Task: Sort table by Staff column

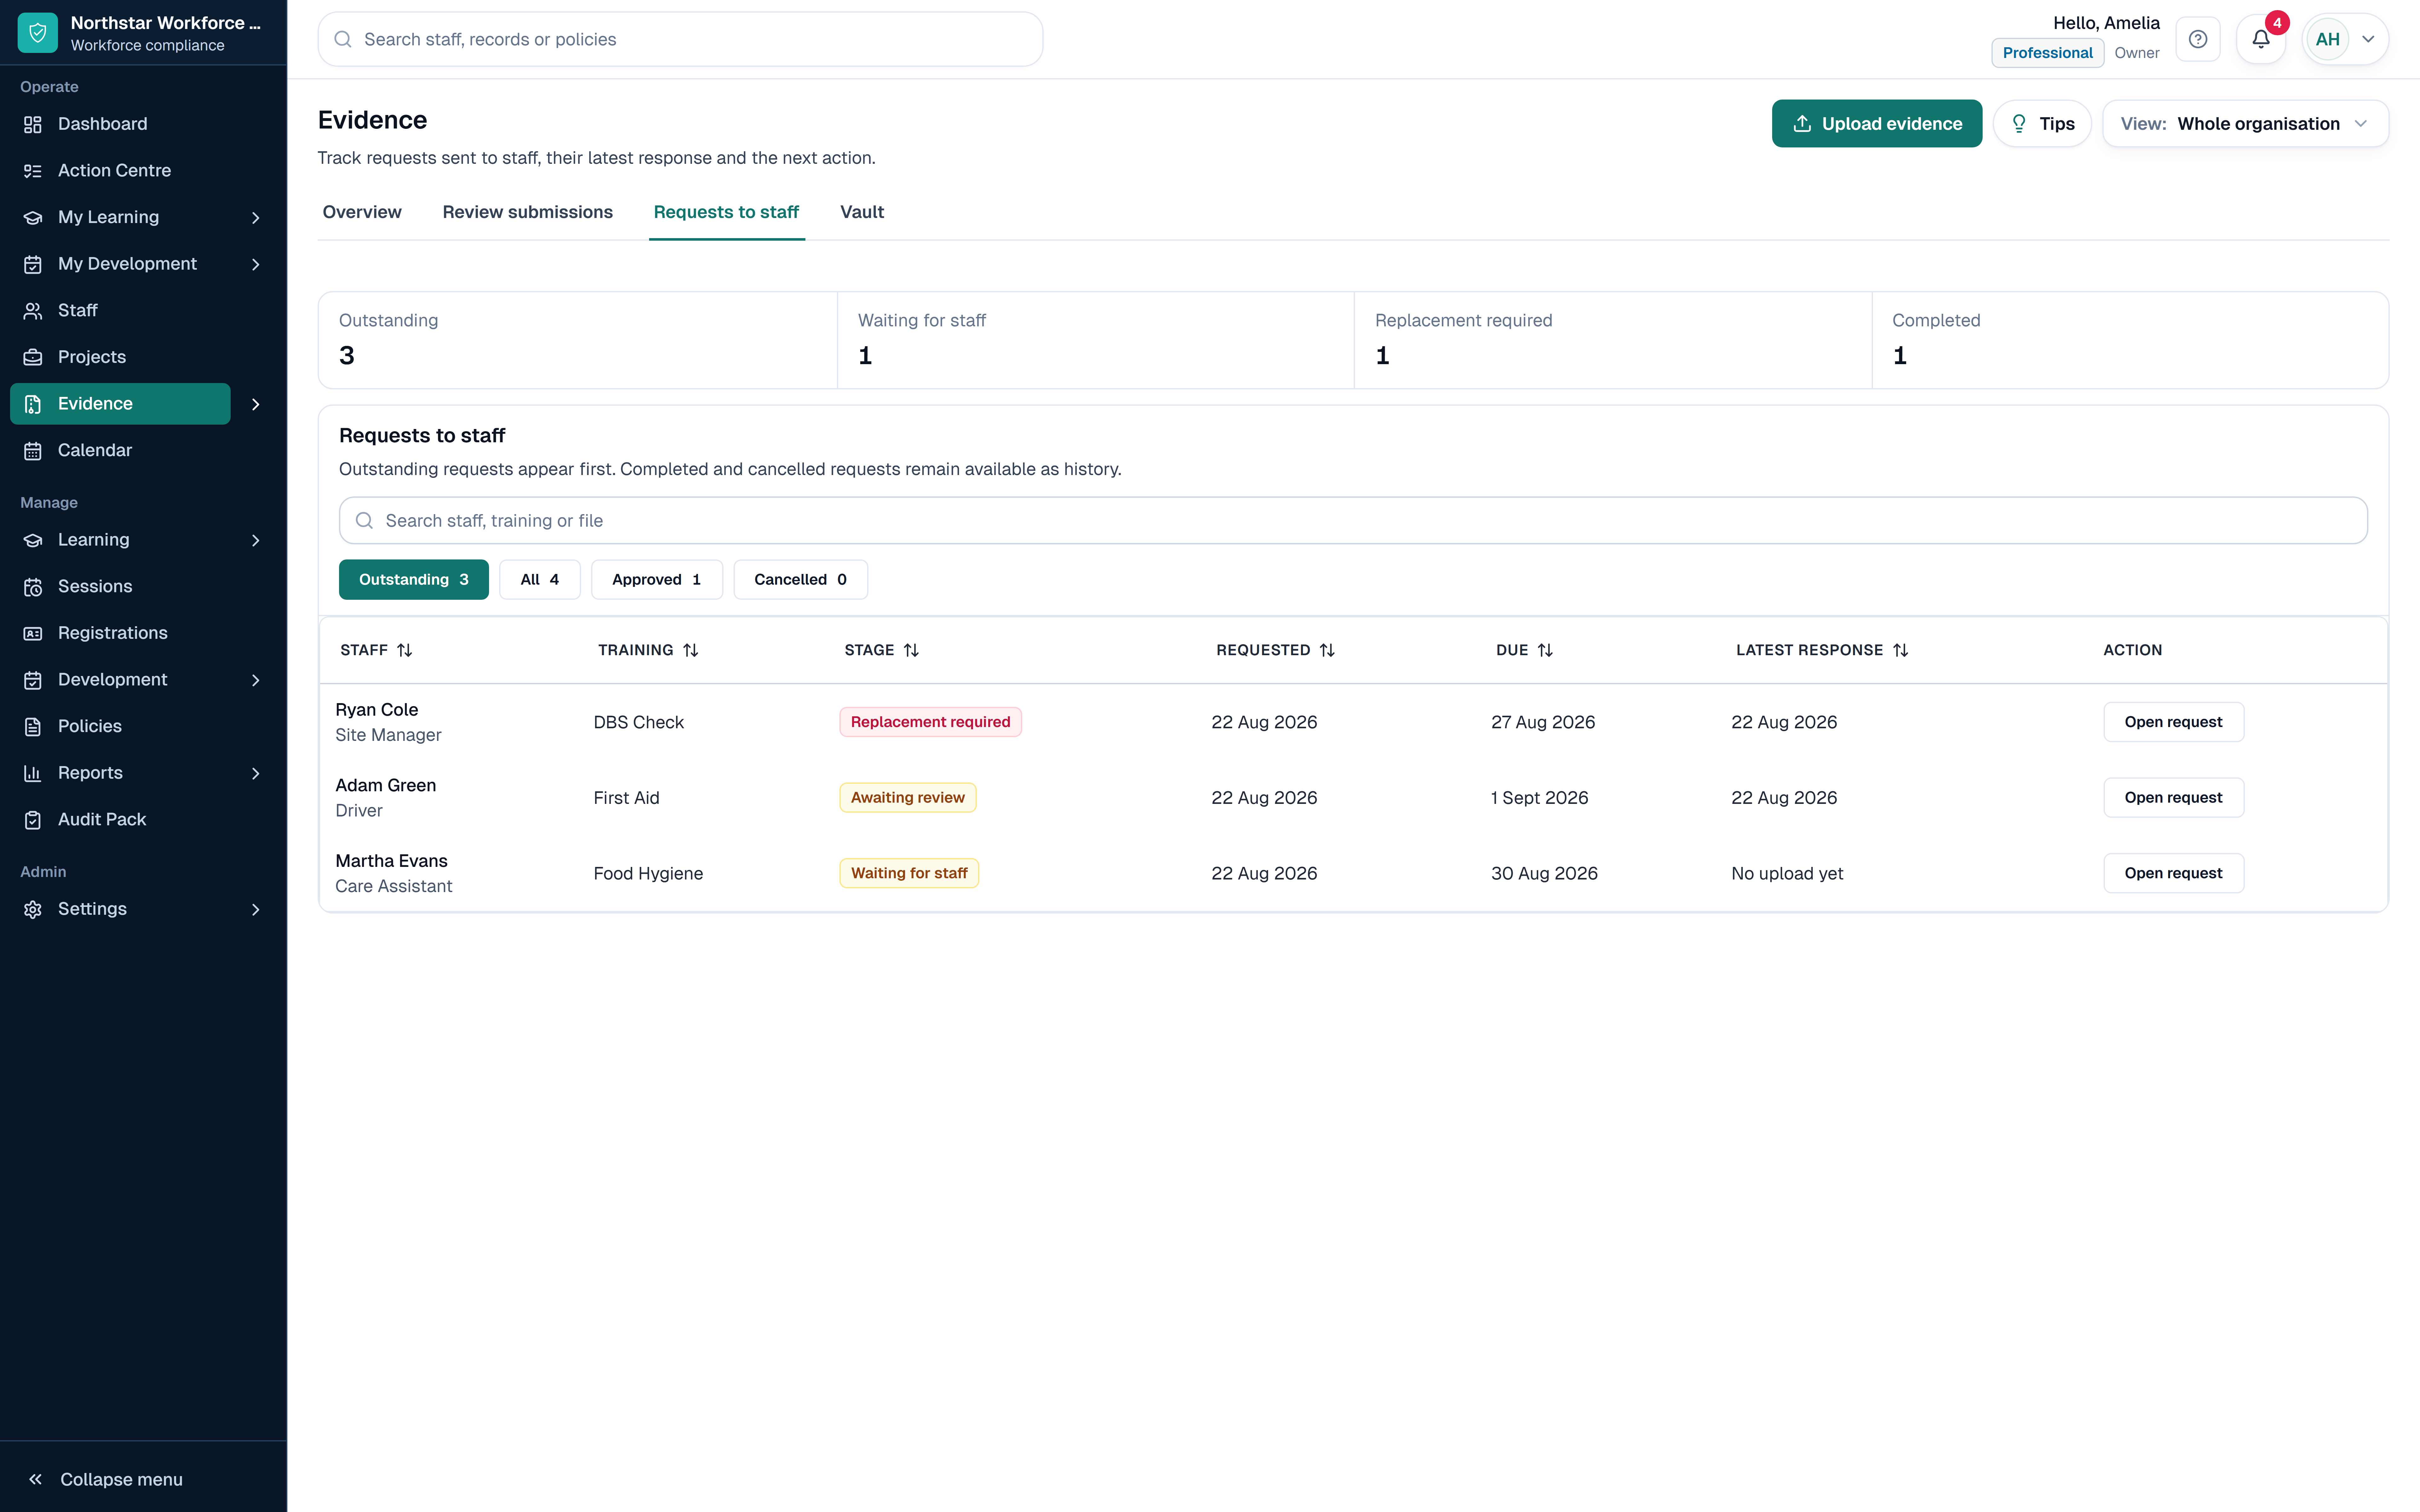Action: coord(376,650)
